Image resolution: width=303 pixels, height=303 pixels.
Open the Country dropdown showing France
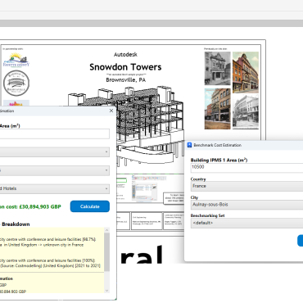[246, 186]
